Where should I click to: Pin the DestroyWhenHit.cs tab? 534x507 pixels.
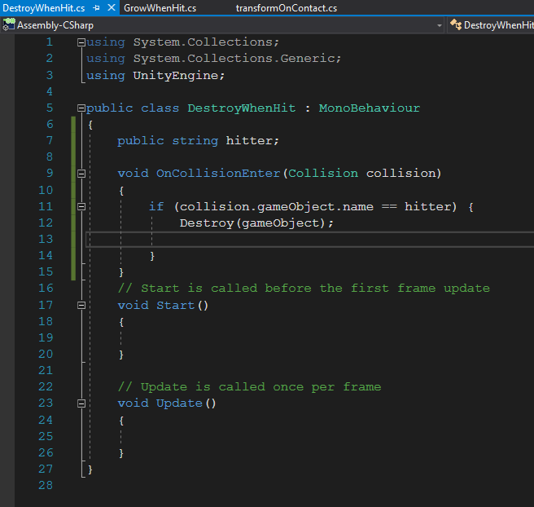tap(96, 8)
